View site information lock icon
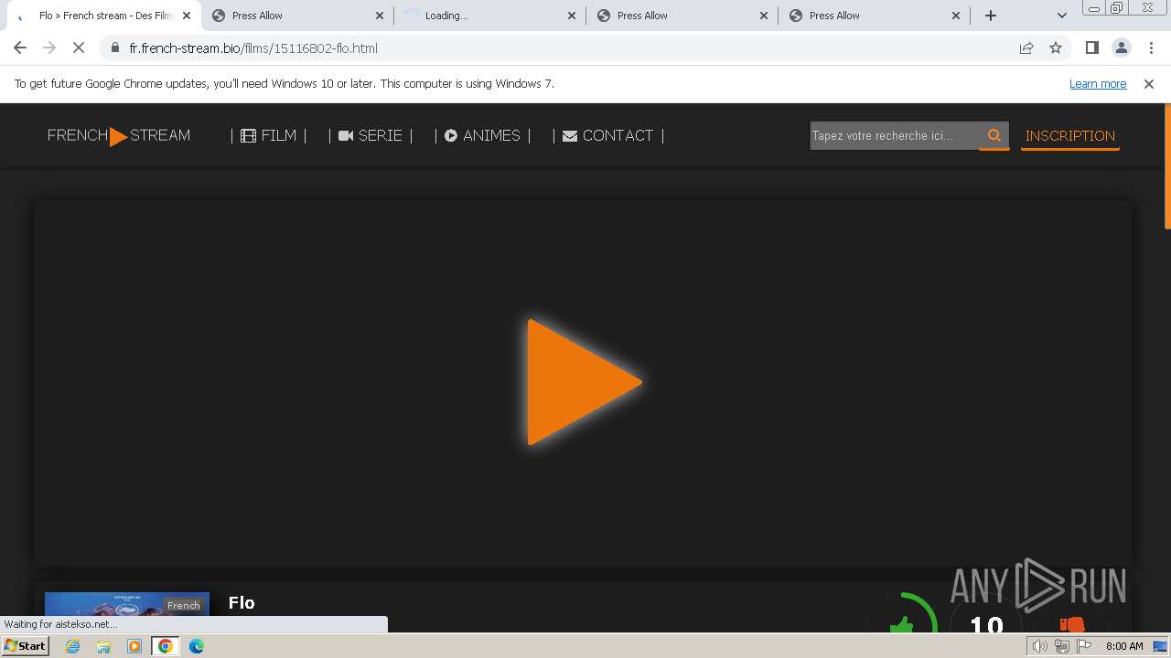The width and height of the screenshot is (1171, 658). point(114,48)
